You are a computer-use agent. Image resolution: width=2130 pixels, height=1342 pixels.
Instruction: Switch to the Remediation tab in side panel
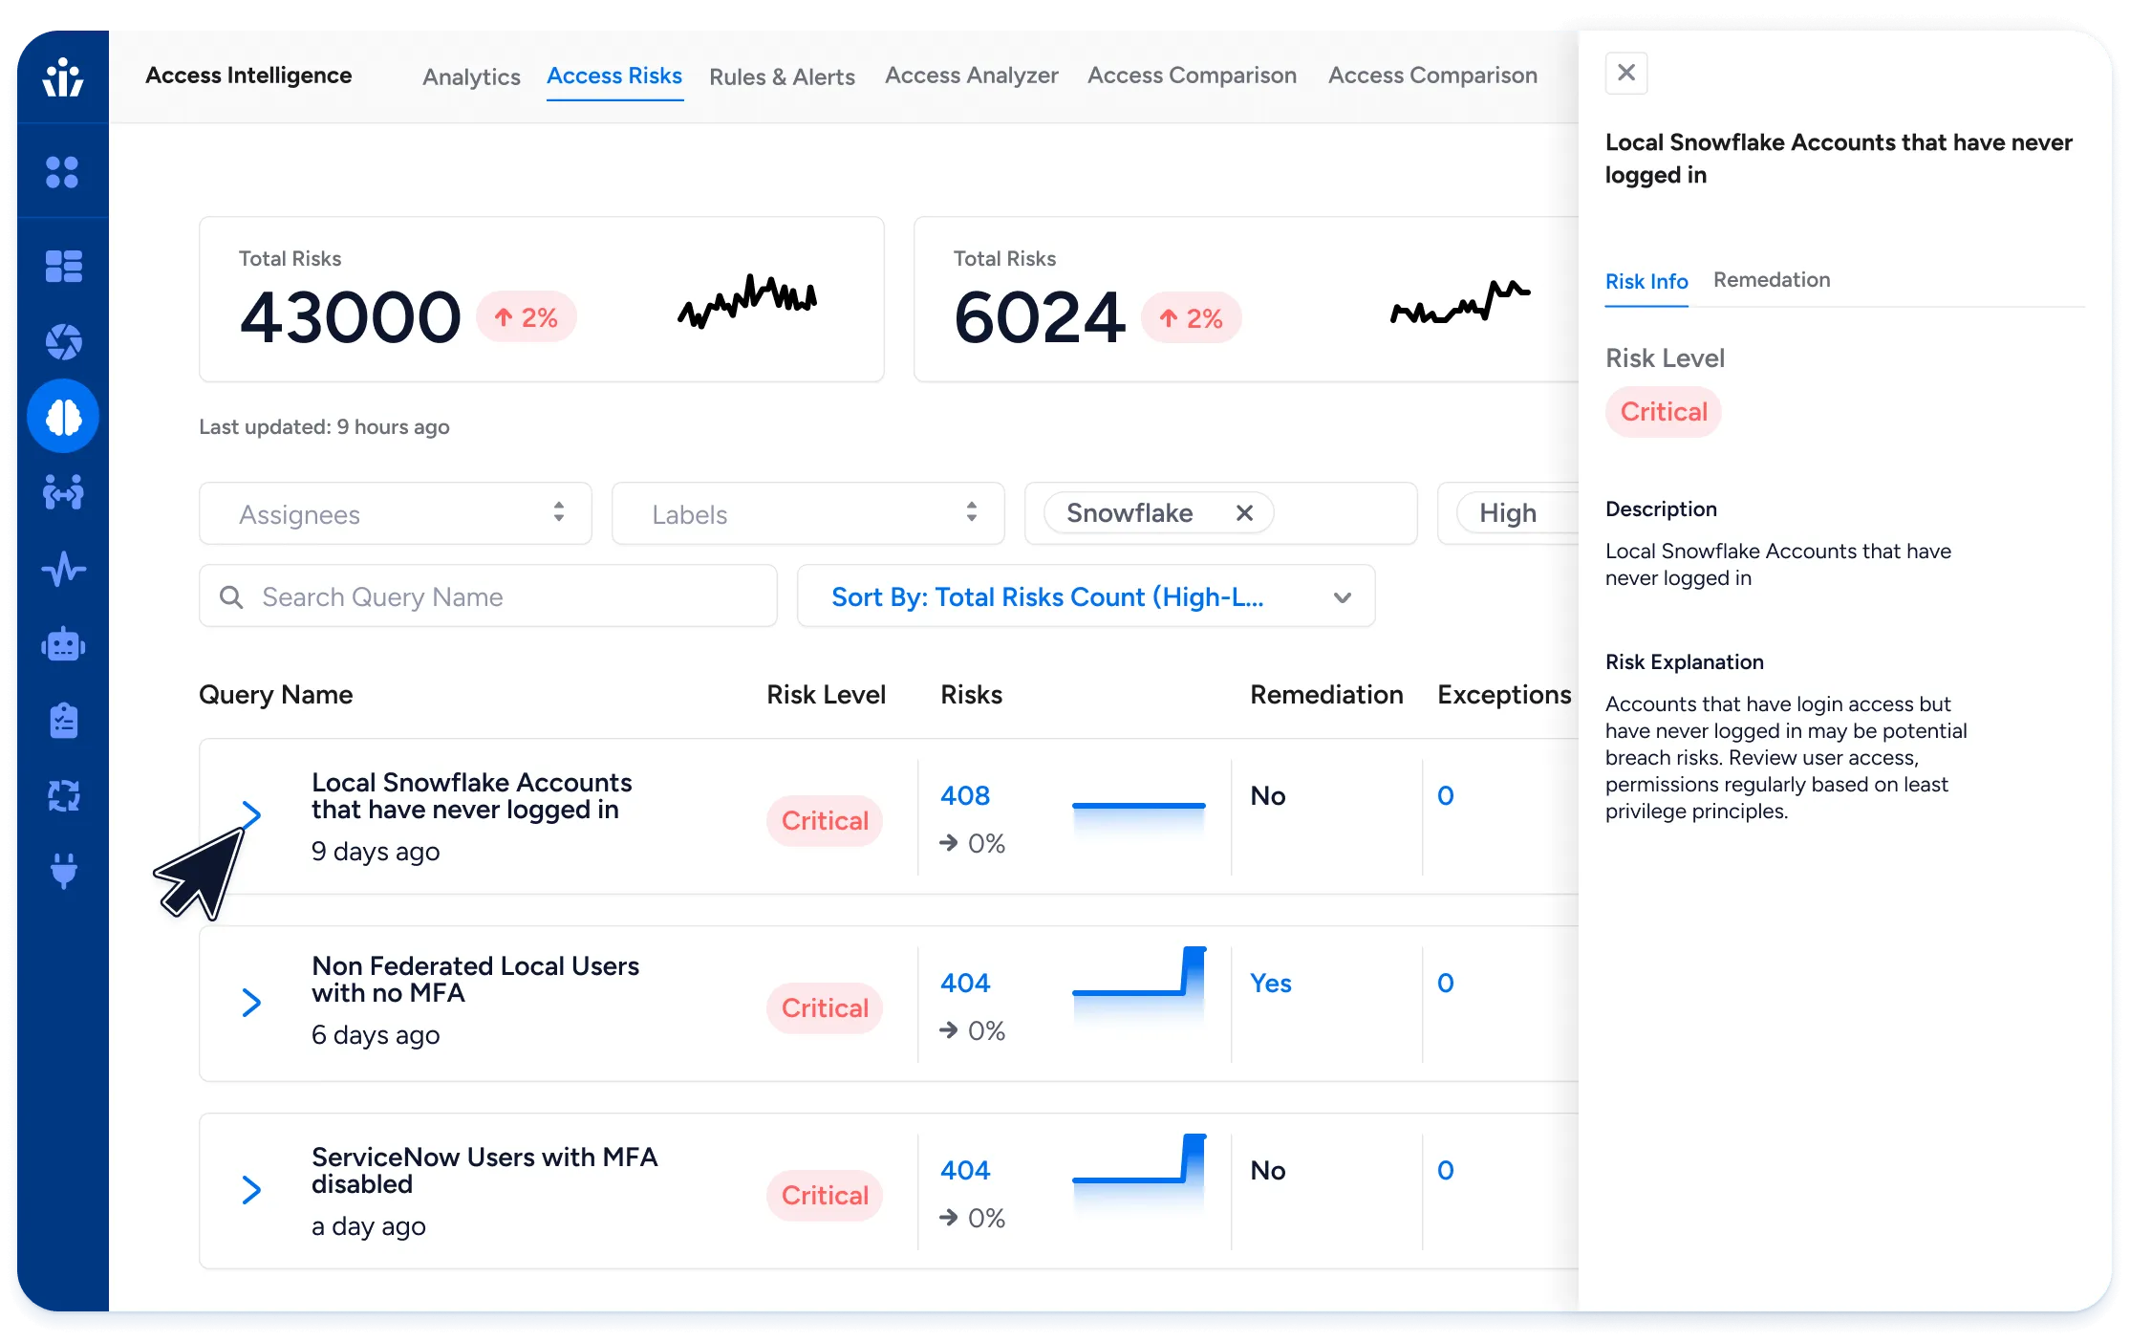[1771, 280]
